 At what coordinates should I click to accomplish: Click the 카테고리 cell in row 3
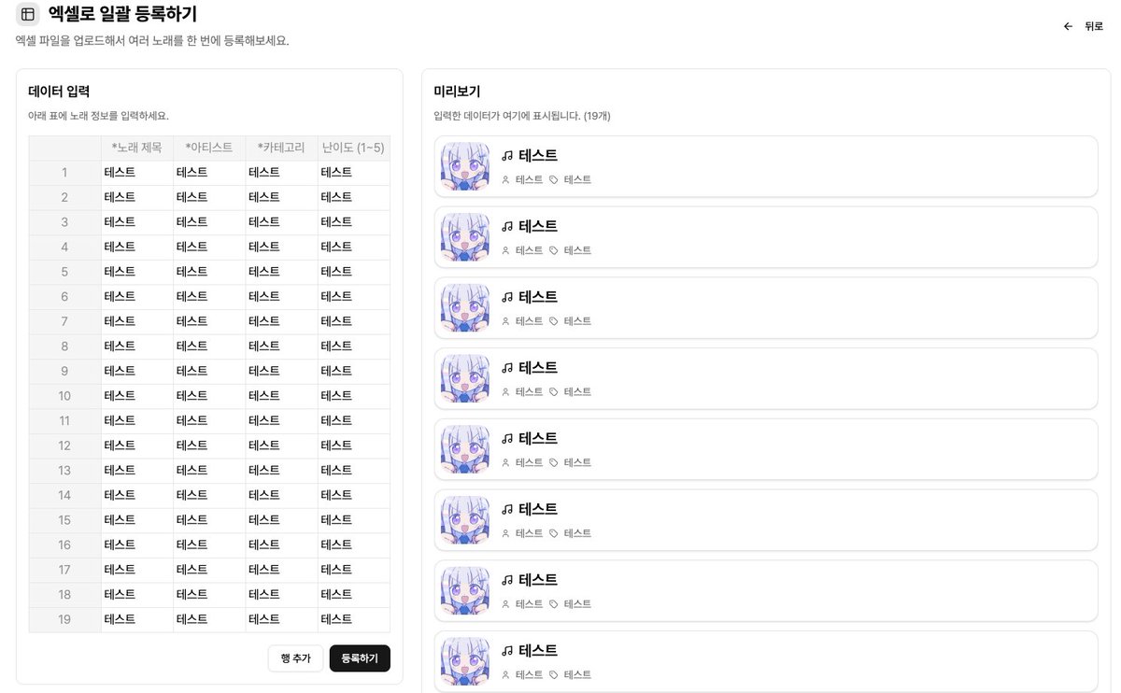(x=282, y=222)
